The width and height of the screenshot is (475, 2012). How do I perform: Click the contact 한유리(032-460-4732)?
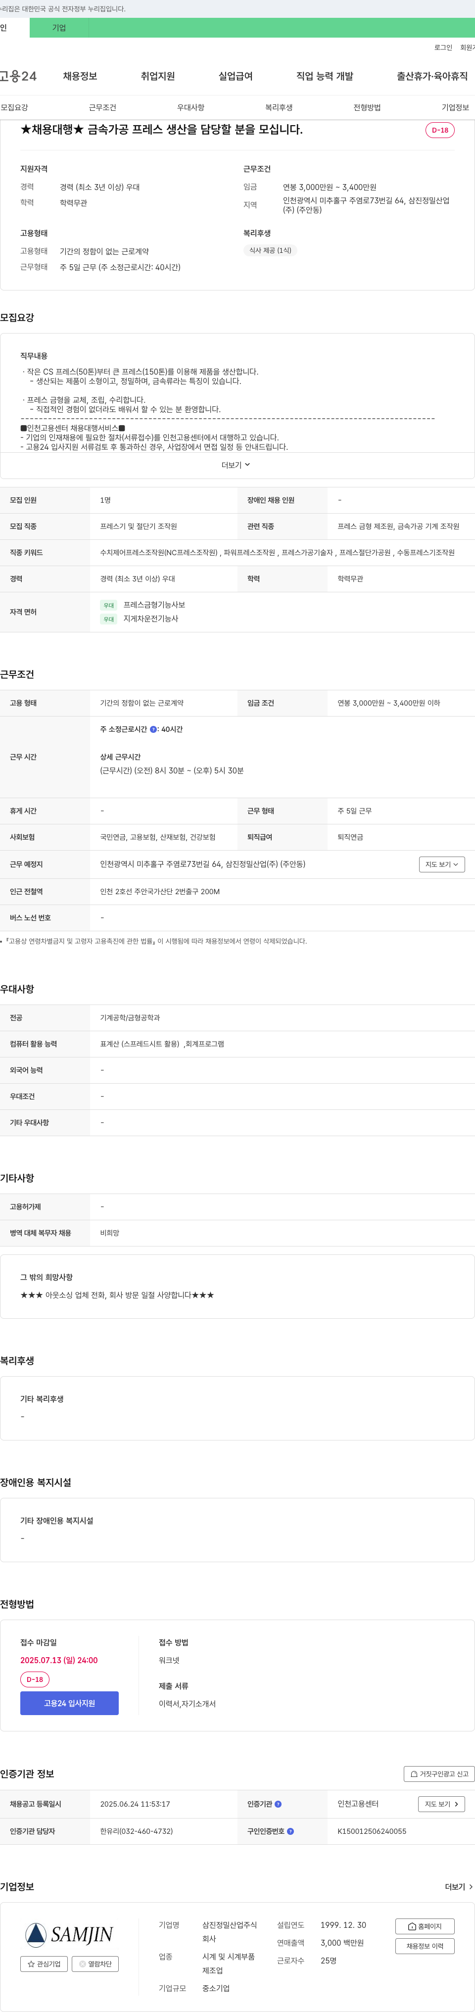point(137,1831)
